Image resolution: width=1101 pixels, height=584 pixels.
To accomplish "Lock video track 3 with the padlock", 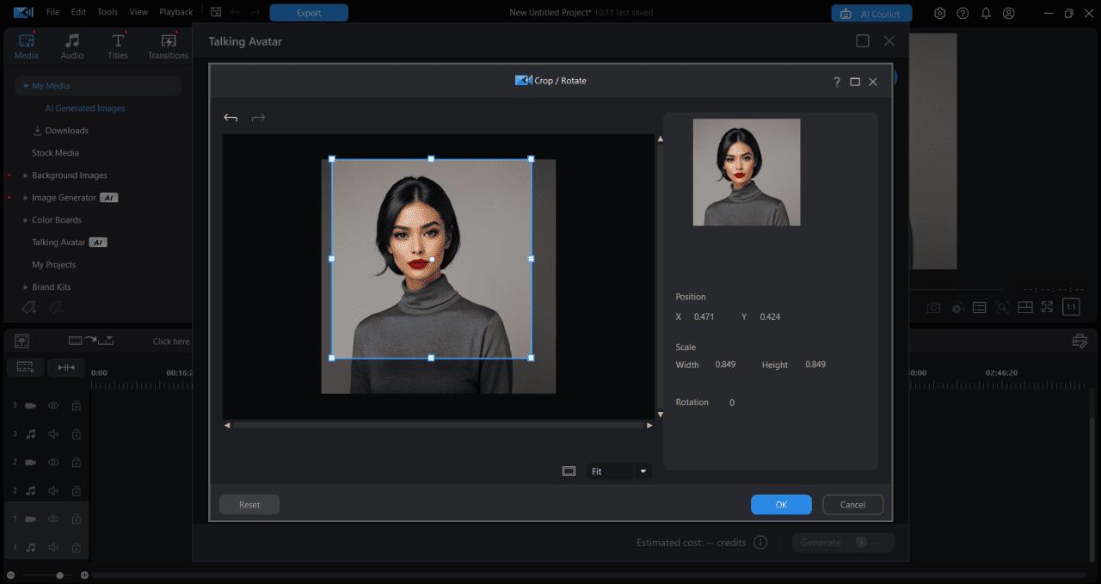I will 76,405.
